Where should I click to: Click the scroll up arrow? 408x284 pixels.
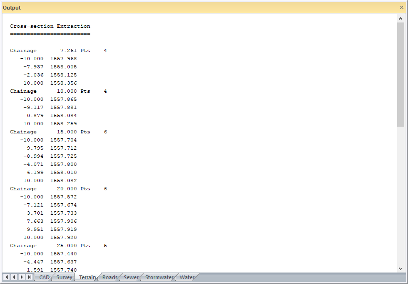(x=400, y=18)
